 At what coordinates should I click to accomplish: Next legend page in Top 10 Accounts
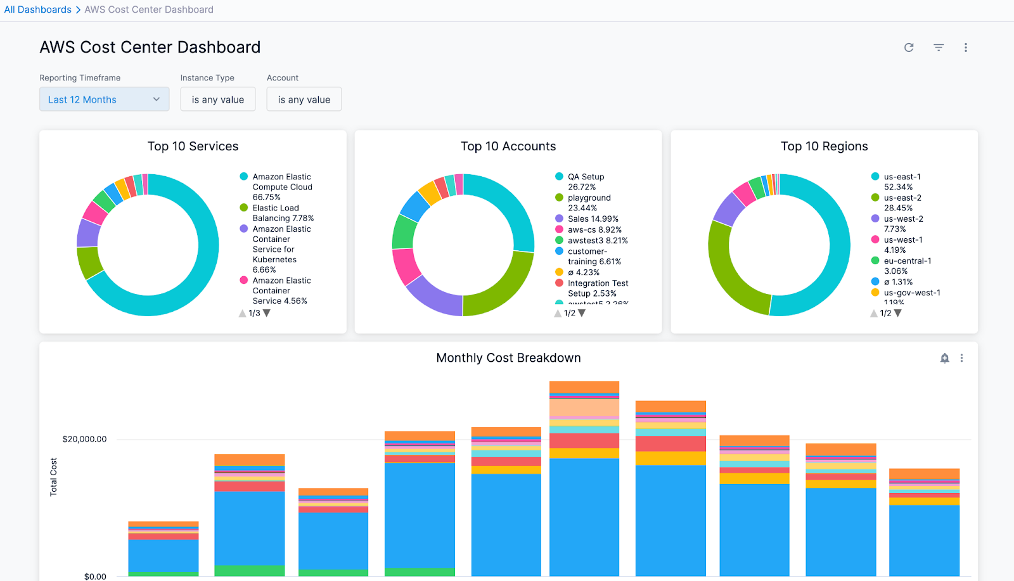coord(582,313)
